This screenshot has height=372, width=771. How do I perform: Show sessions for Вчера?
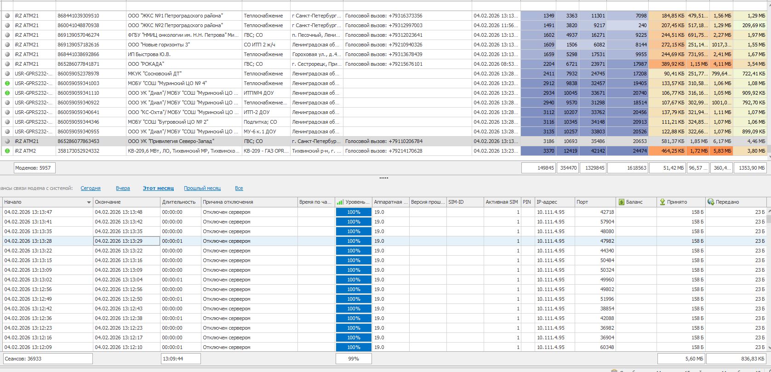123,188
